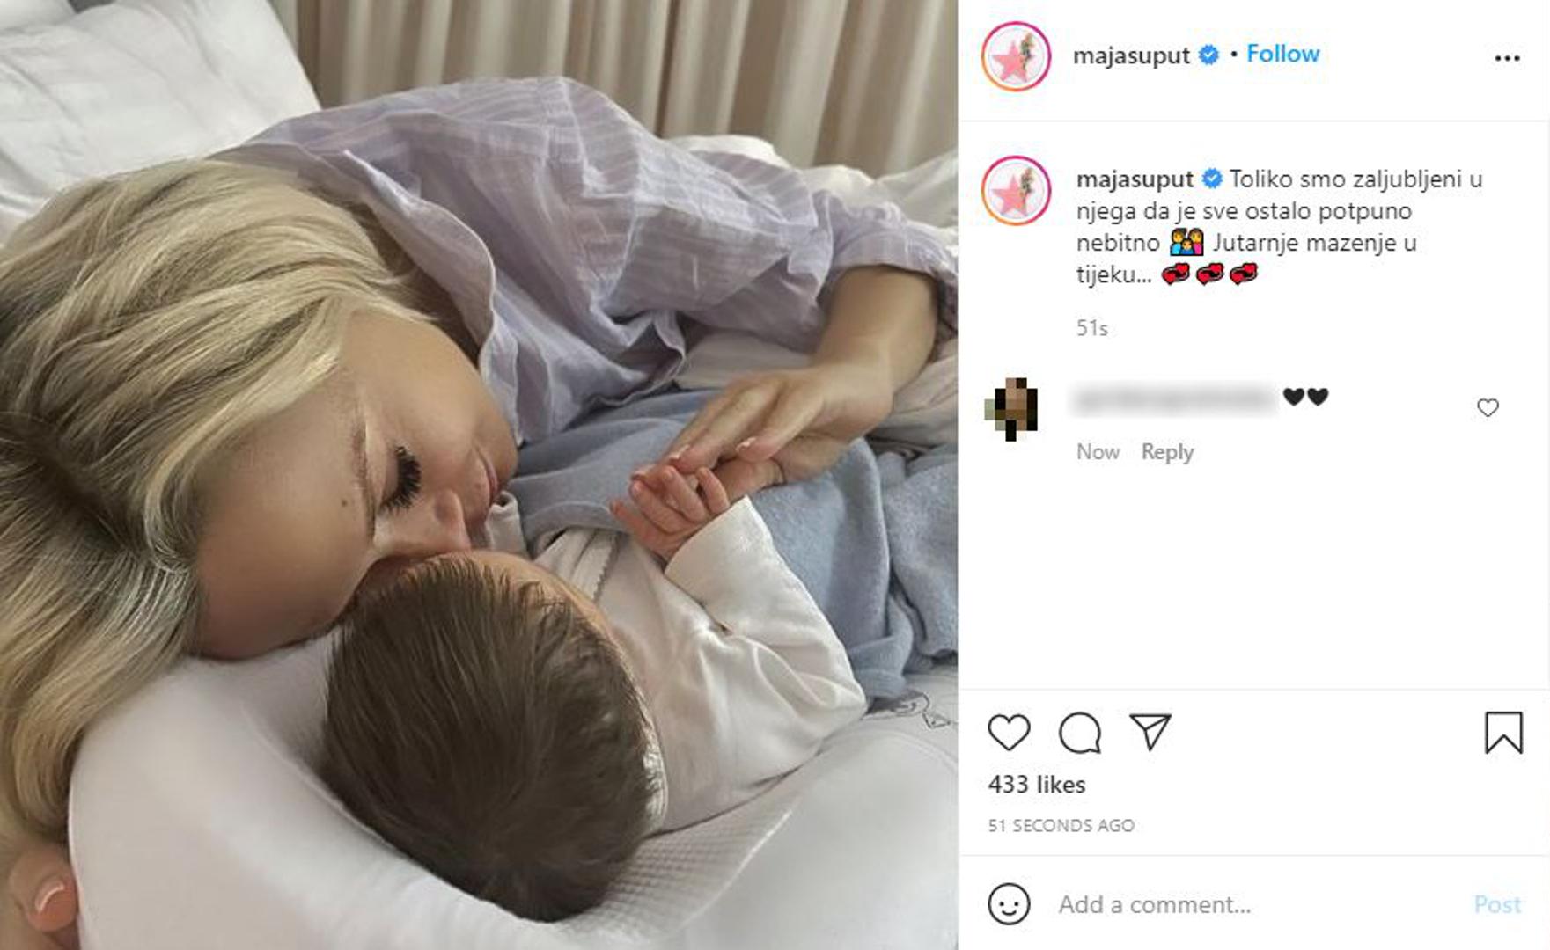Viewport: 1550px width, 950px height.
Task: View the 433 likes list
Action: point(1036,785)
